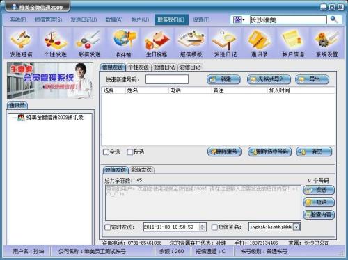Click the 无格式导入 button

click(x=269, y=79)
